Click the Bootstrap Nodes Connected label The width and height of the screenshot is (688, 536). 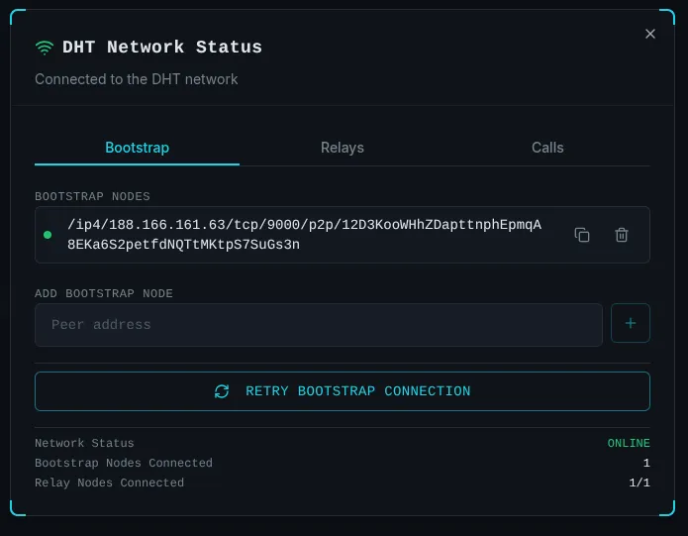[124, 464]
